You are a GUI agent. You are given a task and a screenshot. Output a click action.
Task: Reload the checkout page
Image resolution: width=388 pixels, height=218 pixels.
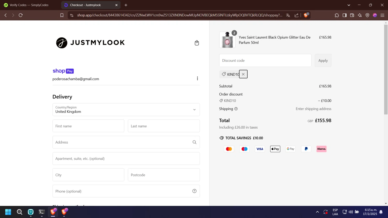coord(21,15)
